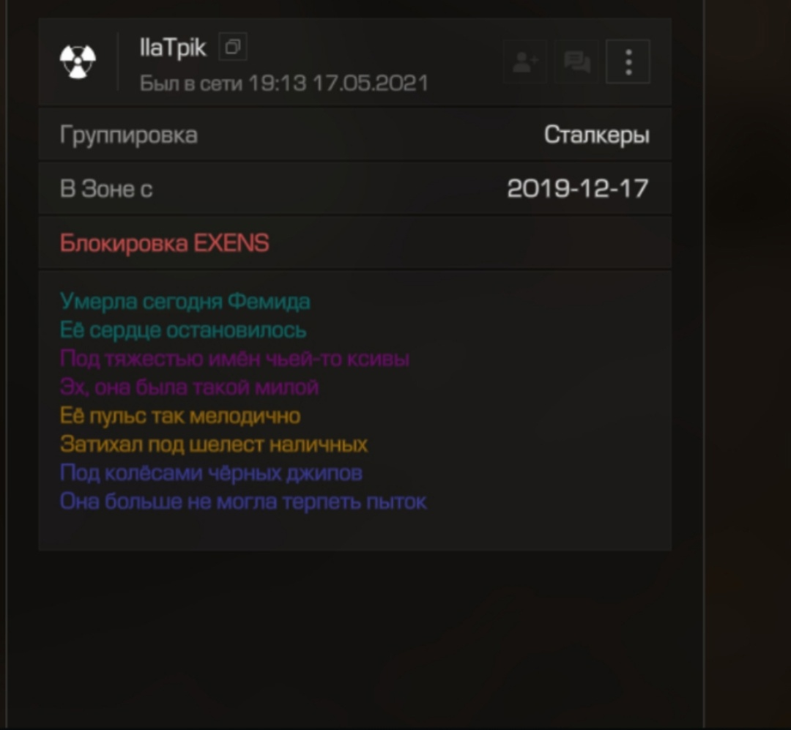Viewport: 791px width, 730px height.
Task: Click the Сталкеры faction value
Action: click(597, 135)
